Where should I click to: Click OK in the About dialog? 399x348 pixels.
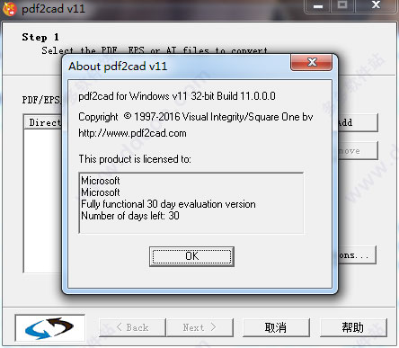(x=191, y=256)
